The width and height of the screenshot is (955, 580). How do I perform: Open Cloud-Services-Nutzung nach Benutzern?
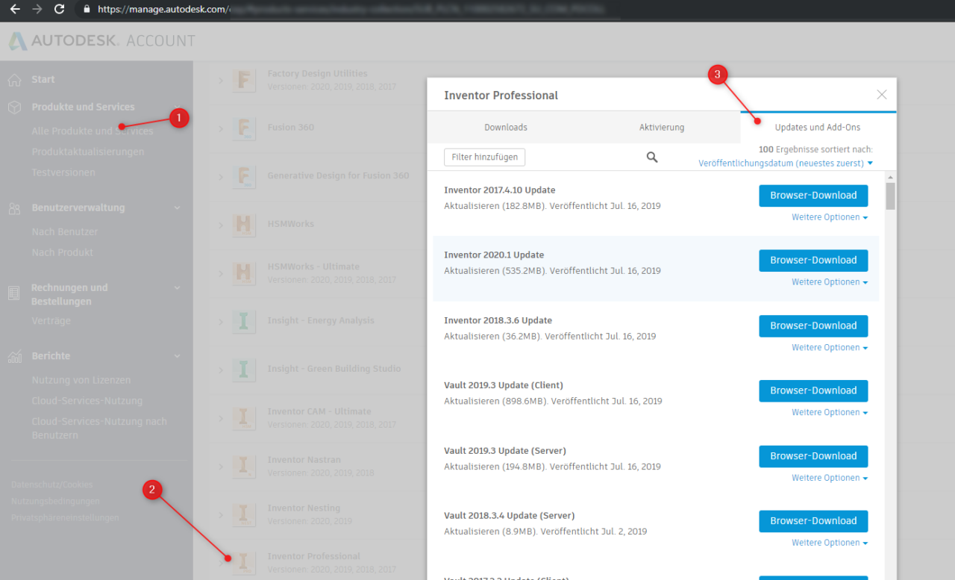[x=99, y=428]
